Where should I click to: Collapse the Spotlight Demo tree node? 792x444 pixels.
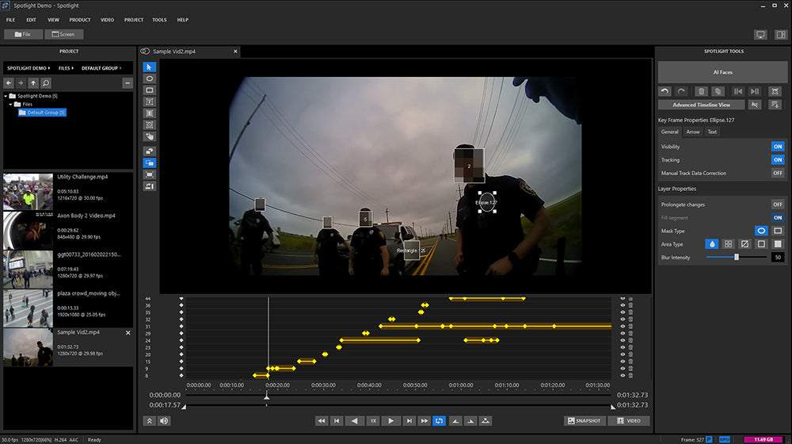pyautogui.click(x=6, y=96)
